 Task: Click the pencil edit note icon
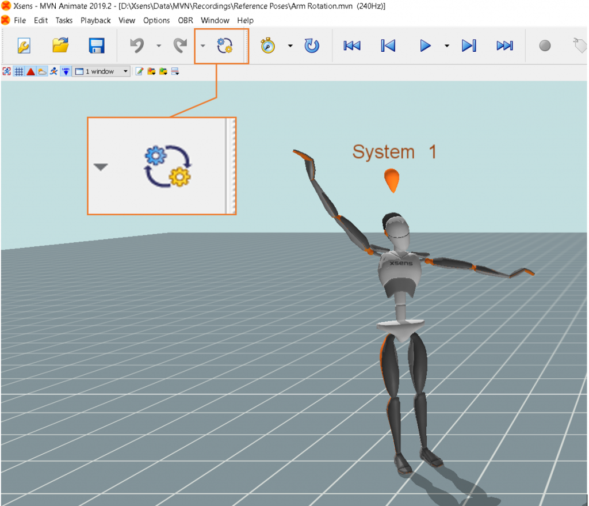(x=139, y=71)
